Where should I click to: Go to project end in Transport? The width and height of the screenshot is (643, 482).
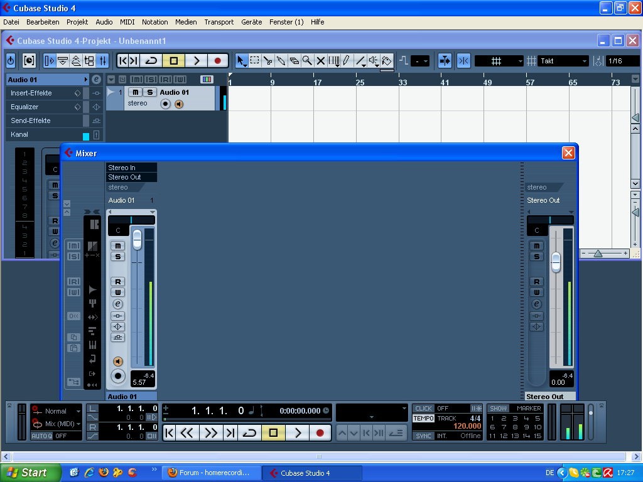point(230,433)
